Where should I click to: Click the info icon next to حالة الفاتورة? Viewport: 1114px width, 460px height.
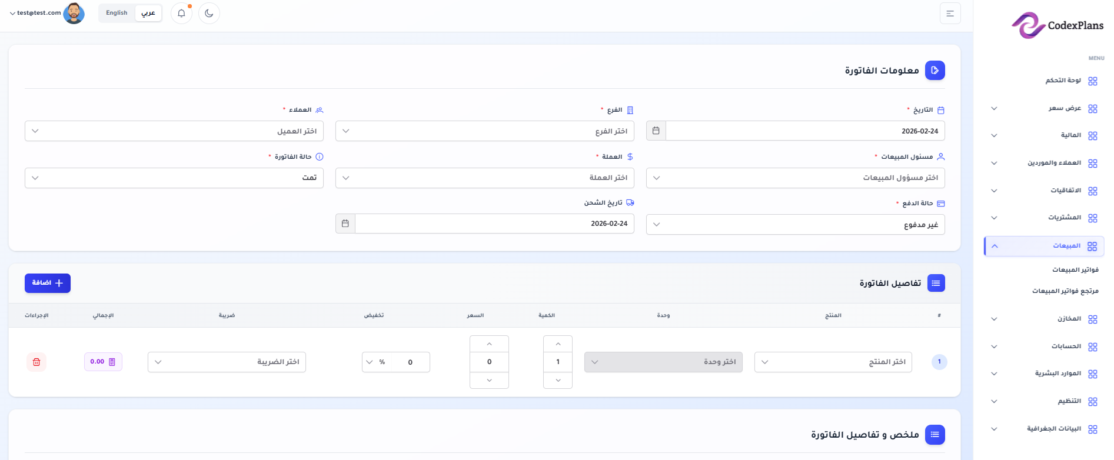320,157
